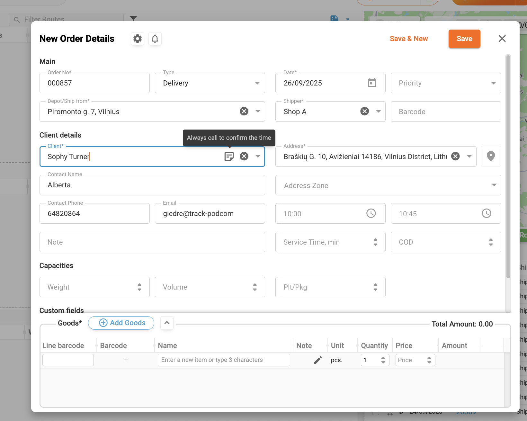Click the Contact Phone field
Screen dimensions: 527x421
click(x=94, y=213)
